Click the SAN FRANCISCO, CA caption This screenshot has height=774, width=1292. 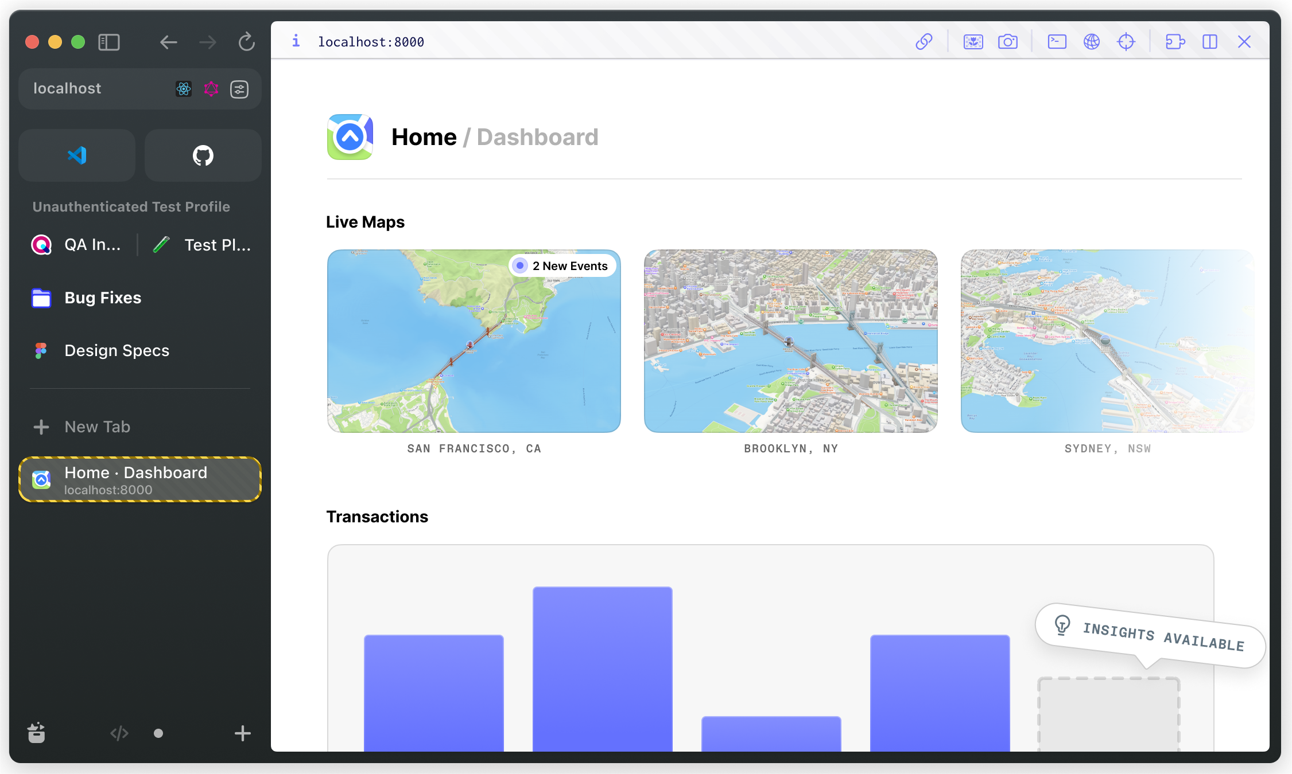[x=474, y=449]
